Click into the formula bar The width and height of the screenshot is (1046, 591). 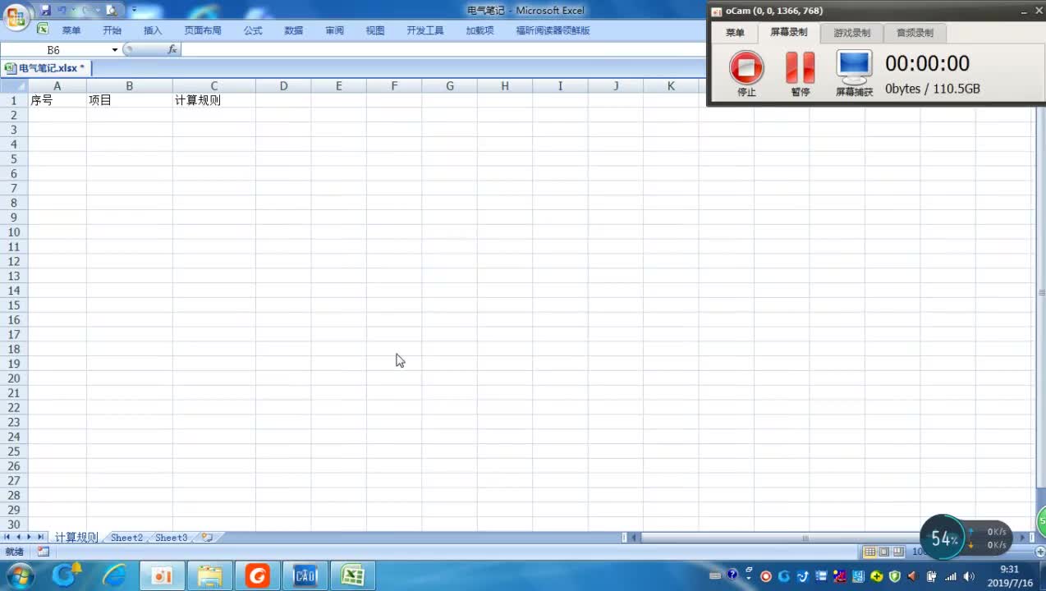tap(443, 50)
